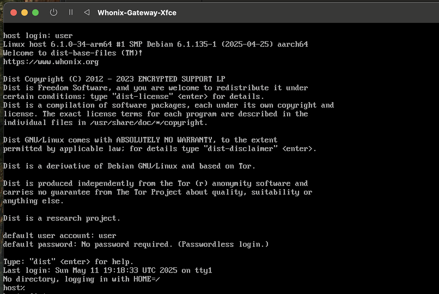Click the desktop background behind the VM window
The height and width of the screenshot is (294, 439).
(2, 128)
